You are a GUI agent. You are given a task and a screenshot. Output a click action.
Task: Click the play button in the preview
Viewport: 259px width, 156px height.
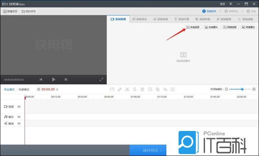coord(53,79)
